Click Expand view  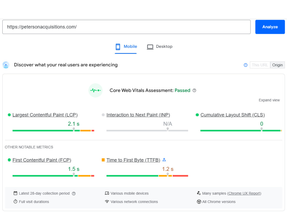pyautogui.click(x=269, y=100)
